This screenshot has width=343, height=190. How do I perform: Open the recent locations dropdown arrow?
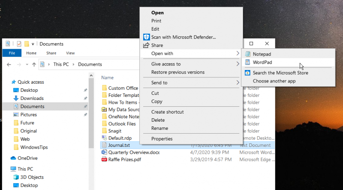pos(27,64)
